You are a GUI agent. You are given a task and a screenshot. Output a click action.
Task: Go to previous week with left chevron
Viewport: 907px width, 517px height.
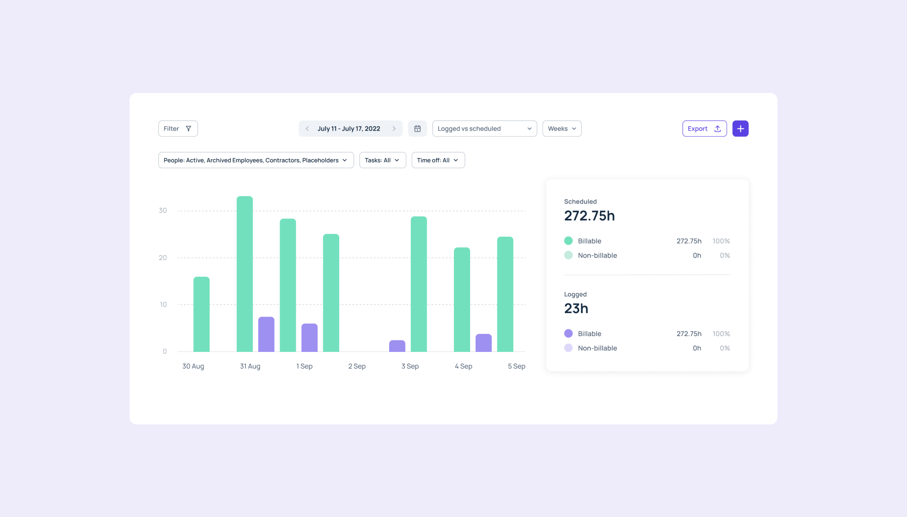(x=307, y=128)
